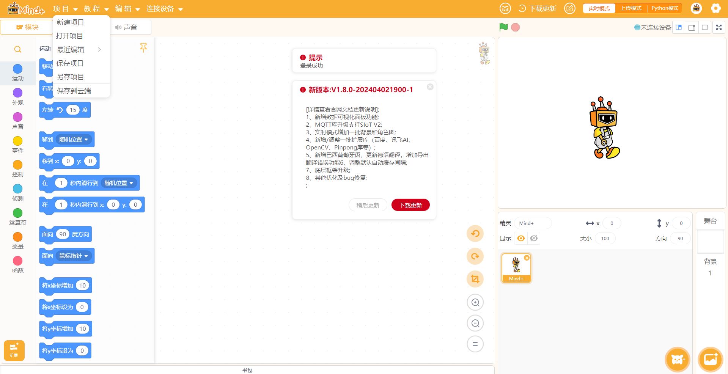This screenshot has width=728, height=374.
Task: Select hidden-stage layout icon
Action: [704, 27]
